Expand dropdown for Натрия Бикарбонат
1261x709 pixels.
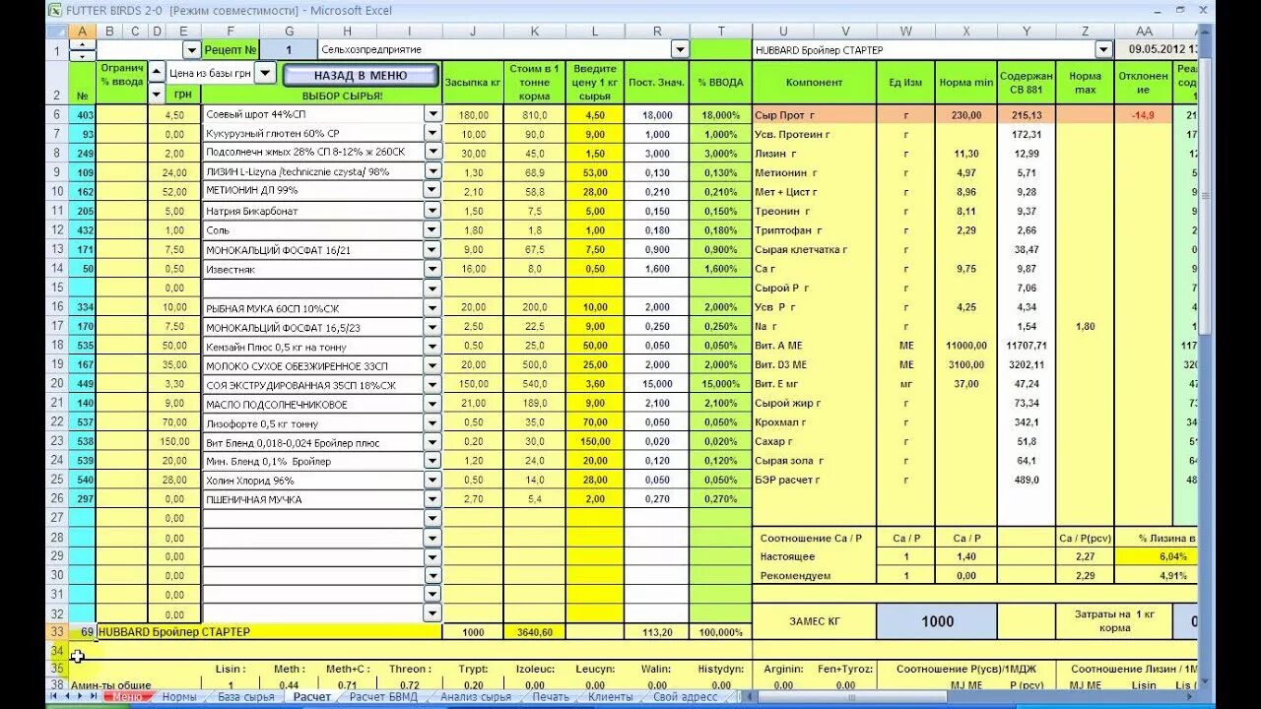431,211
